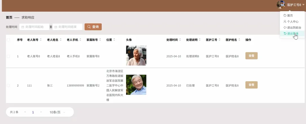Click the home icon in dropdown menu
The image size is (306, 124).
click(x=285, y=15)
